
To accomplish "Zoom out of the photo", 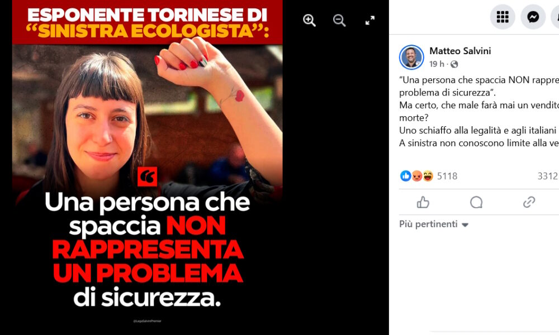I will pyautogui.click(x=339, y=20).
